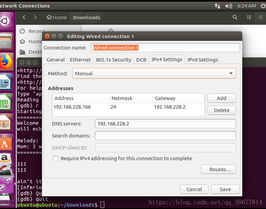This screenshot has width=266, height=209.
Task: Close the terminal window behind dialog
Action: [x=22, y=63]
